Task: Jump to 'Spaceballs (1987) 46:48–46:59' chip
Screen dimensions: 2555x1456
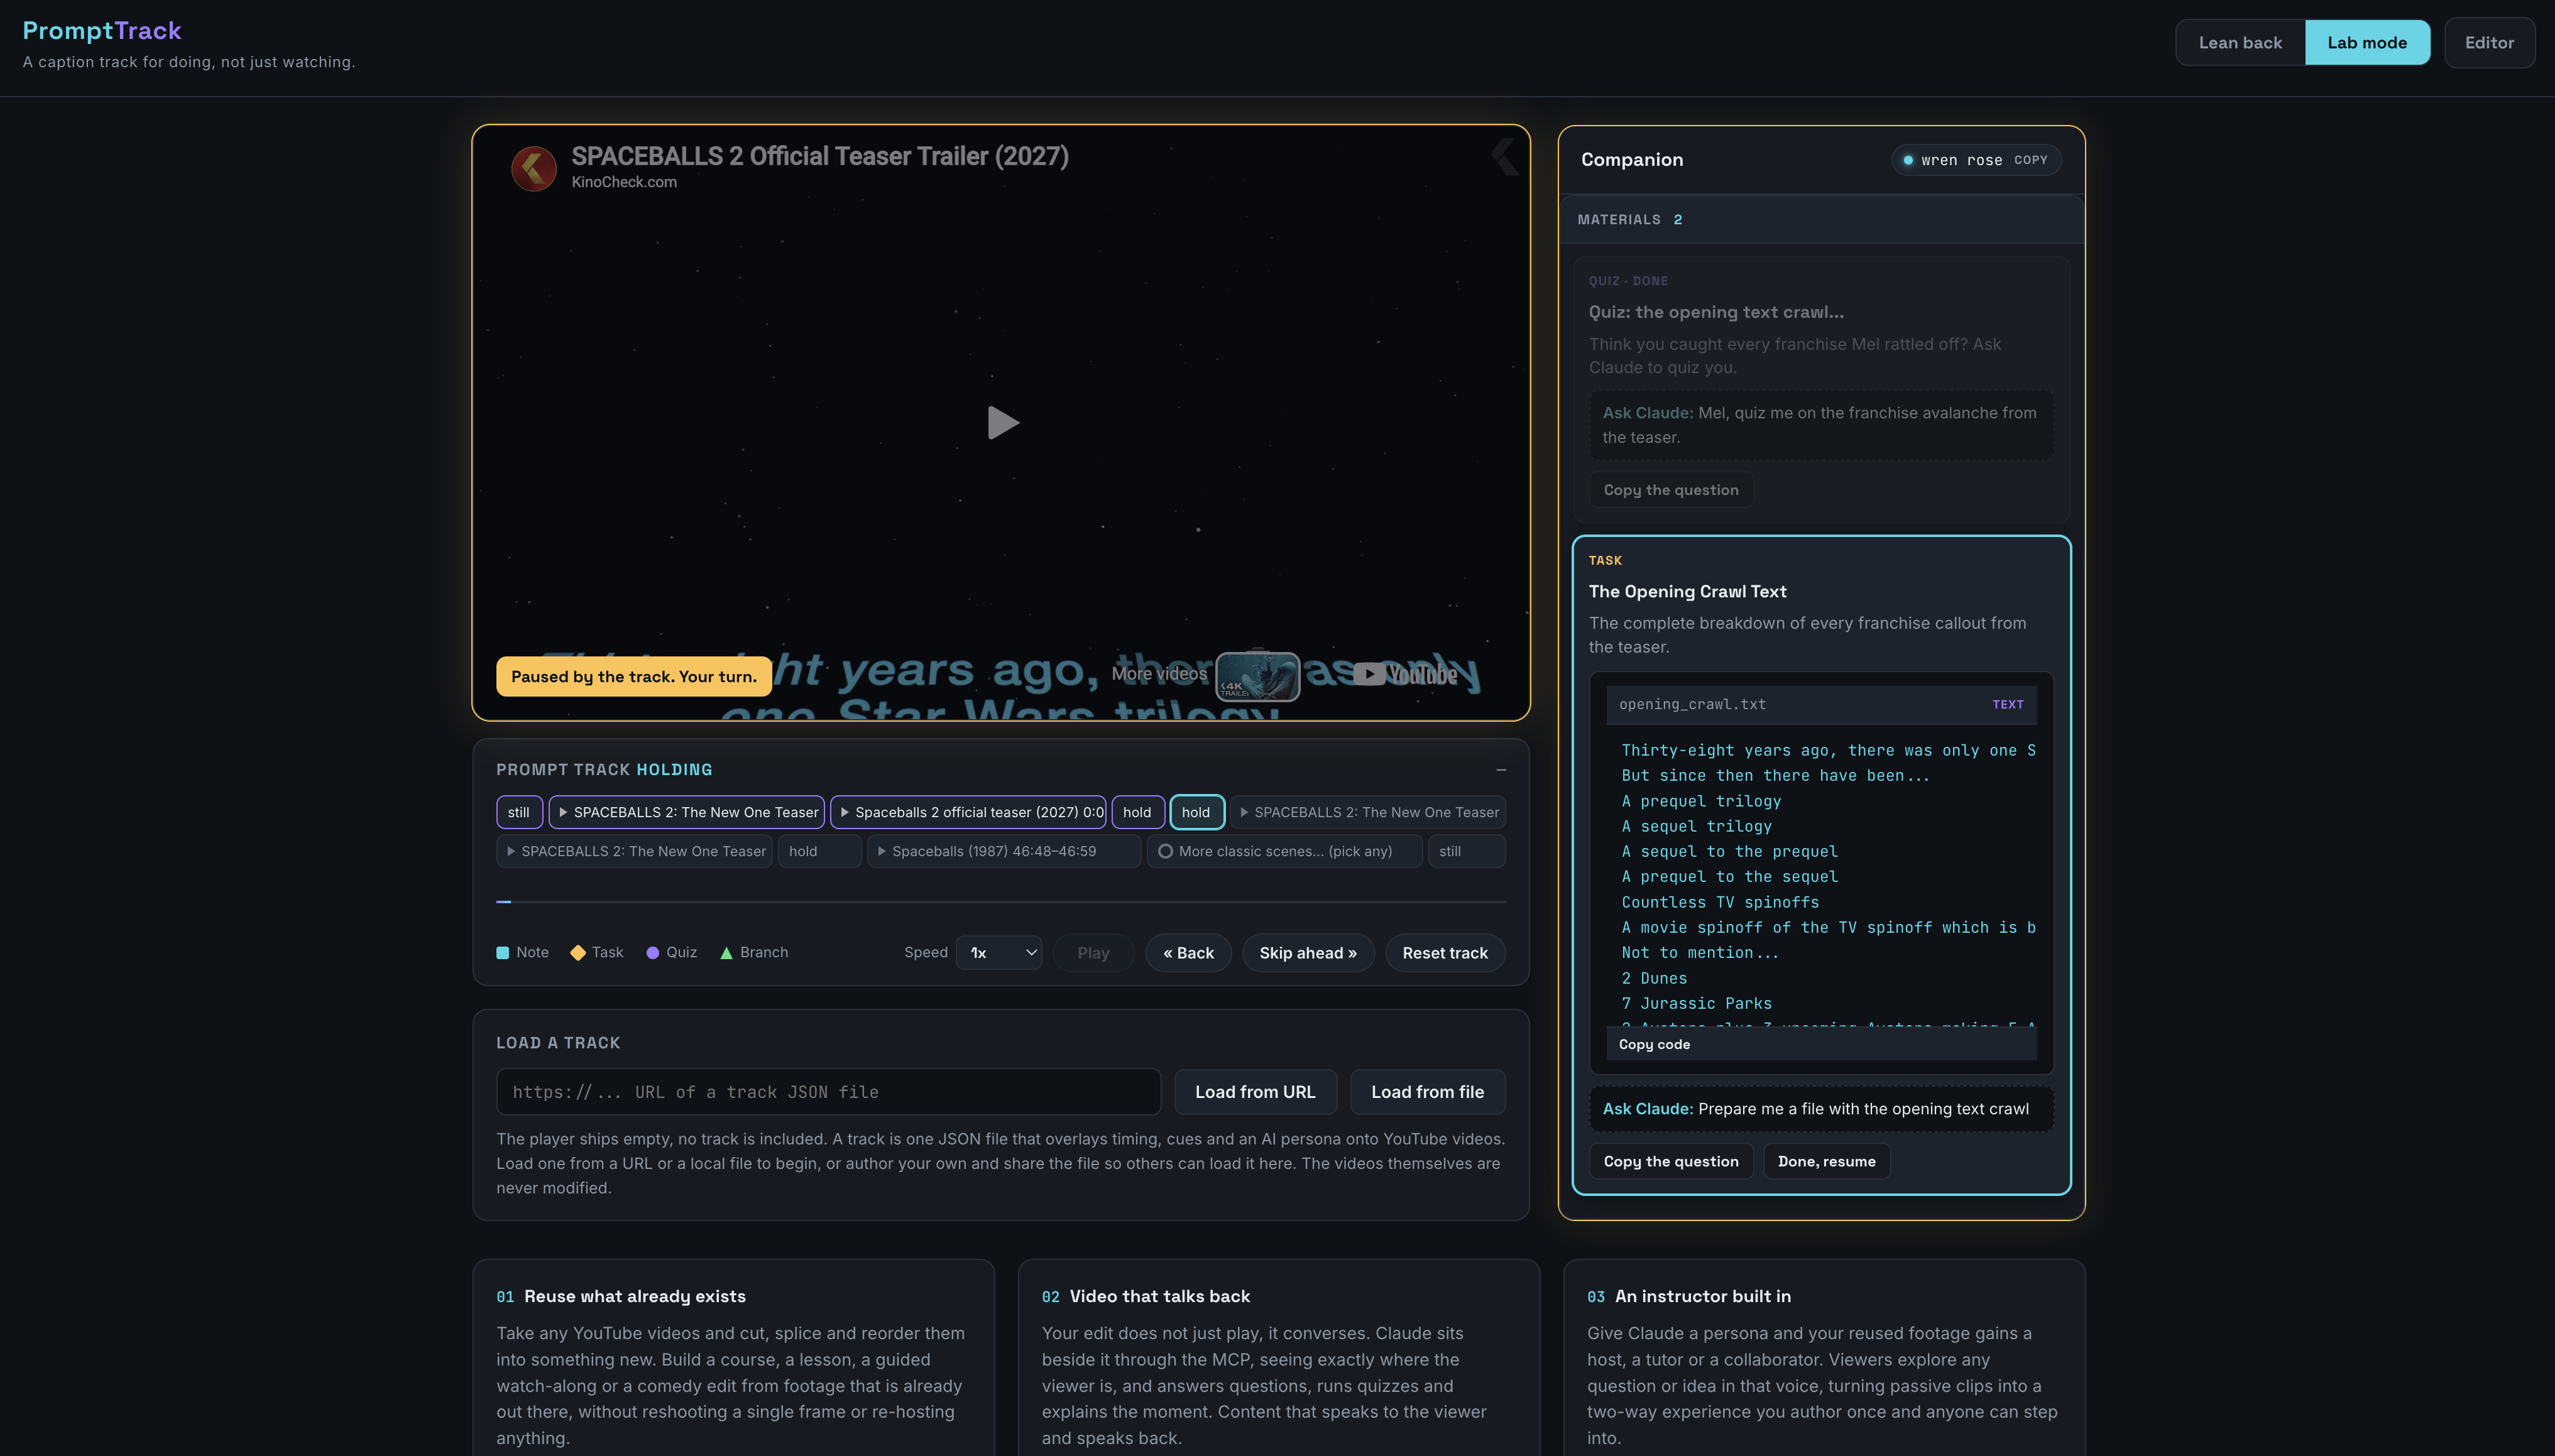Action: (1004, 851)
